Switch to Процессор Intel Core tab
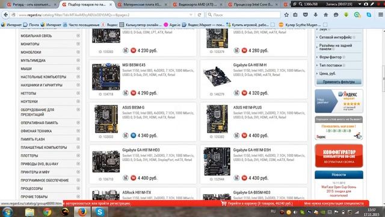 pos(253,4)
